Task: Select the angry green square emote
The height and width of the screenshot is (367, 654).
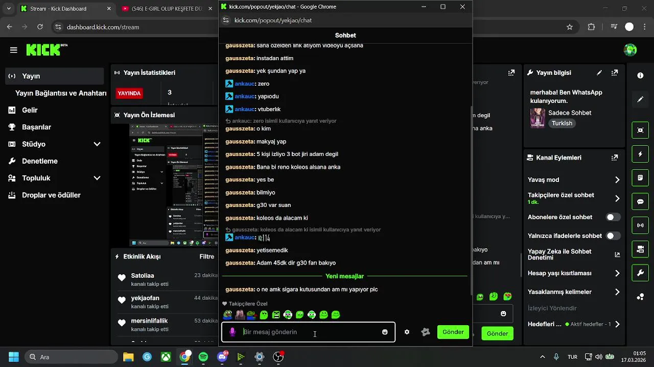Action: [276, 315]
